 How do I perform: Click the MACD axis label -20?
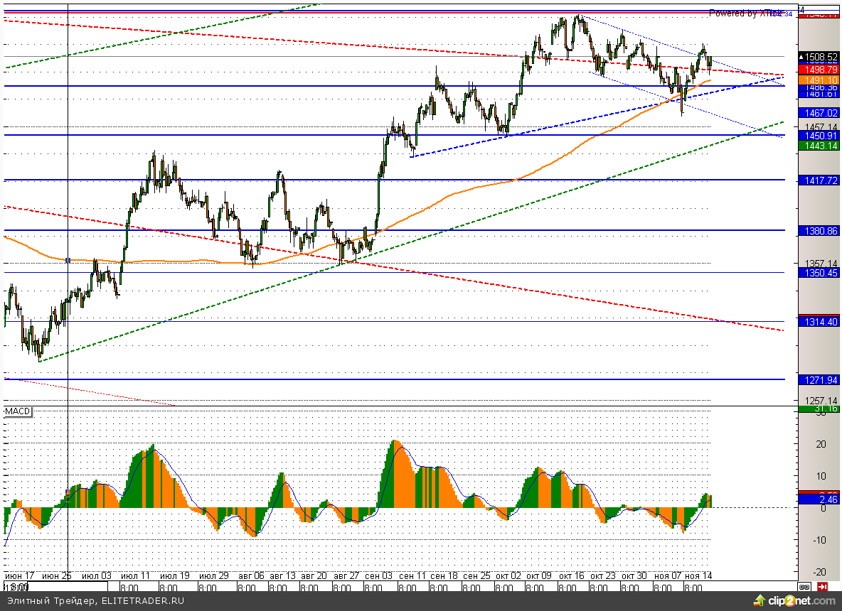click(x=819, y=573)
